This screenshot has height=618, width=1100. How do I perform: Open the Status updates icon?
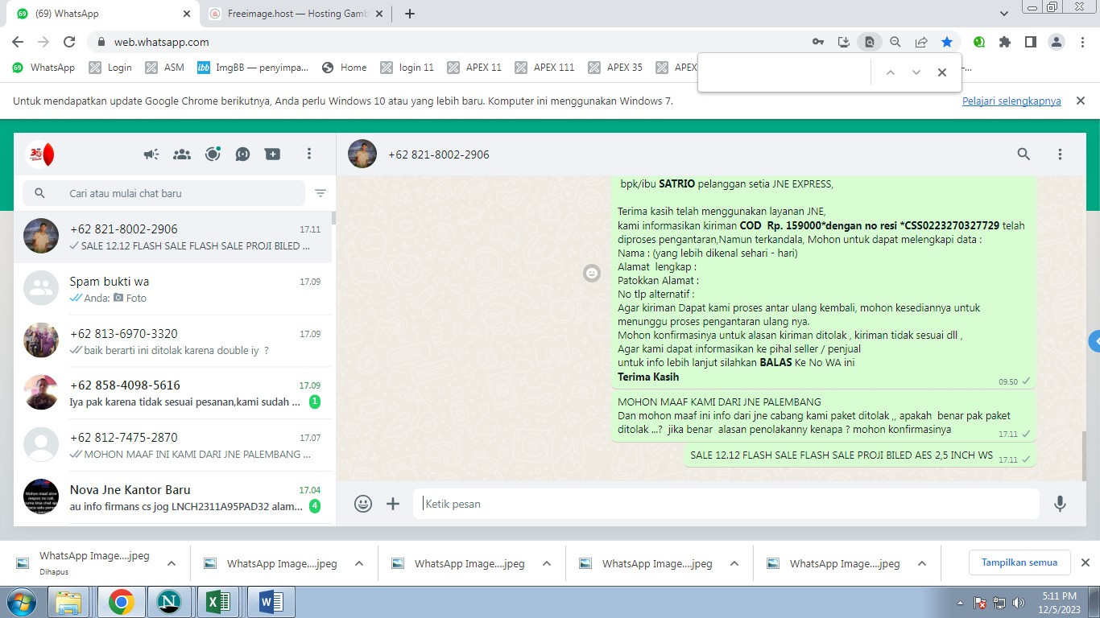tap(213, 154)
